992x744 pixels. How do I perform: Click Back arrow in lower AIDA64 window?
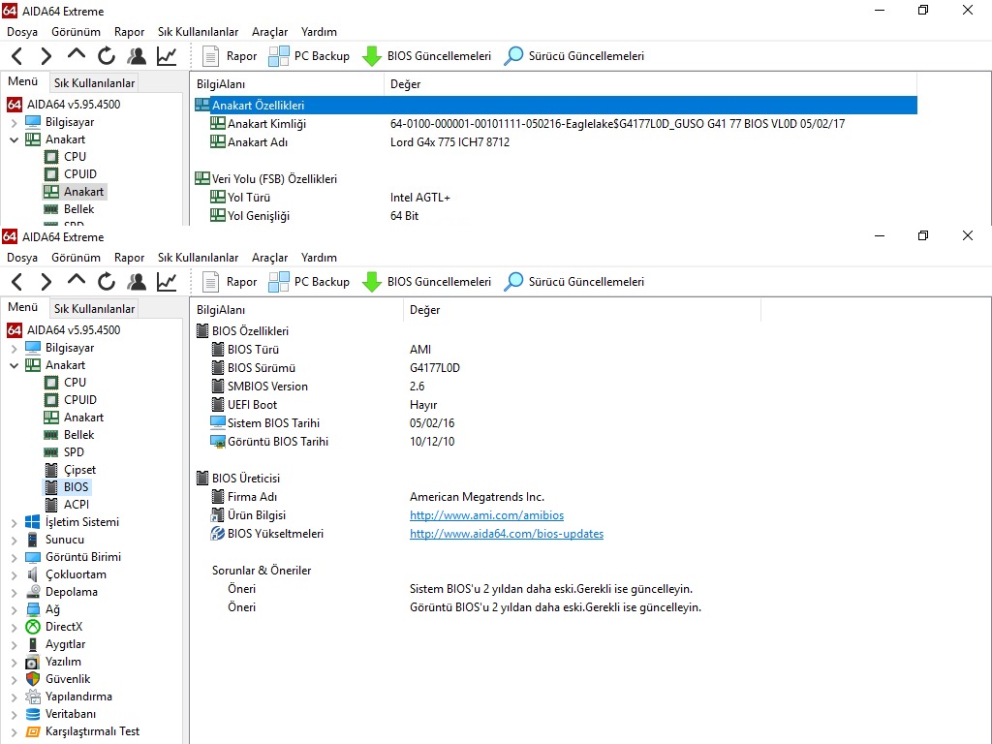point(17,282)
